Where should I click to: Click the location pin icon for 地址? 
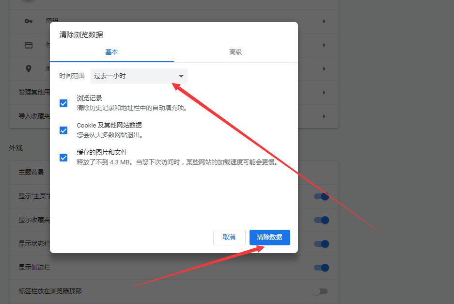pos(28,69)
